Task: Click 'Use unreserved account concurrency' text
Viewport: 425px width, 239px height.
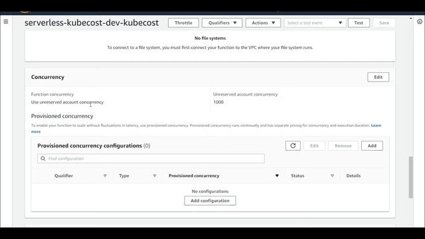Action: click(x=67, y=102)
